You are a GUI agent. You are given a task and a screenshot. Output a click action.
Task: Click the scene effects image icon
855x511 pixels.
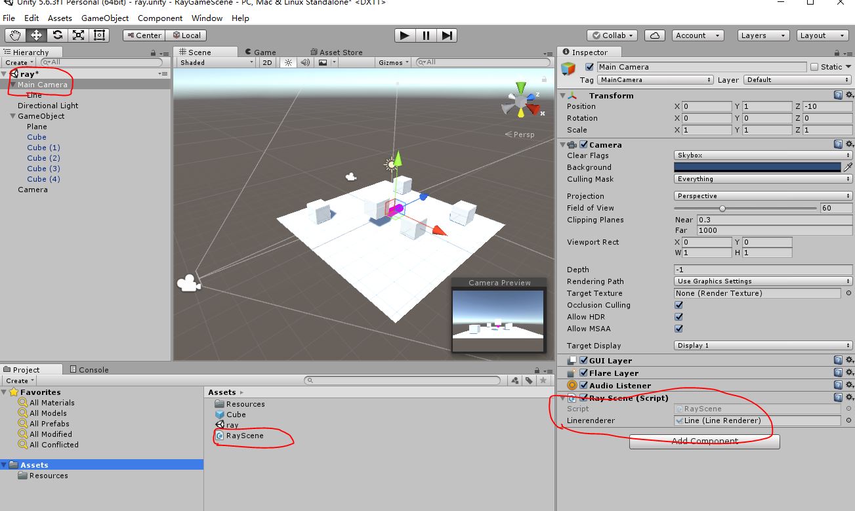click(322, 62)
